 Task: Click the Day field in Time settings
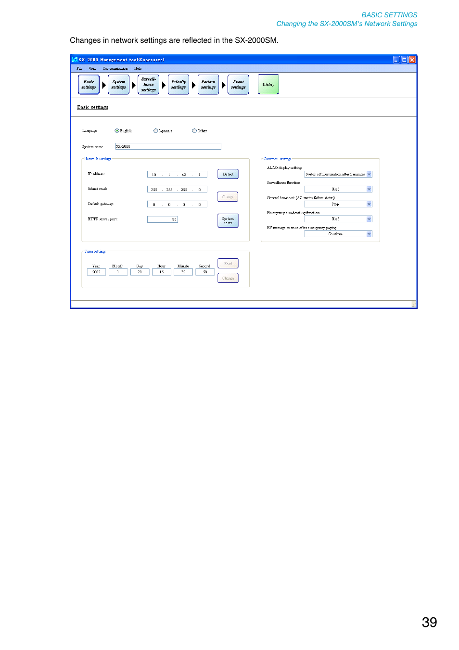[140, 272]
